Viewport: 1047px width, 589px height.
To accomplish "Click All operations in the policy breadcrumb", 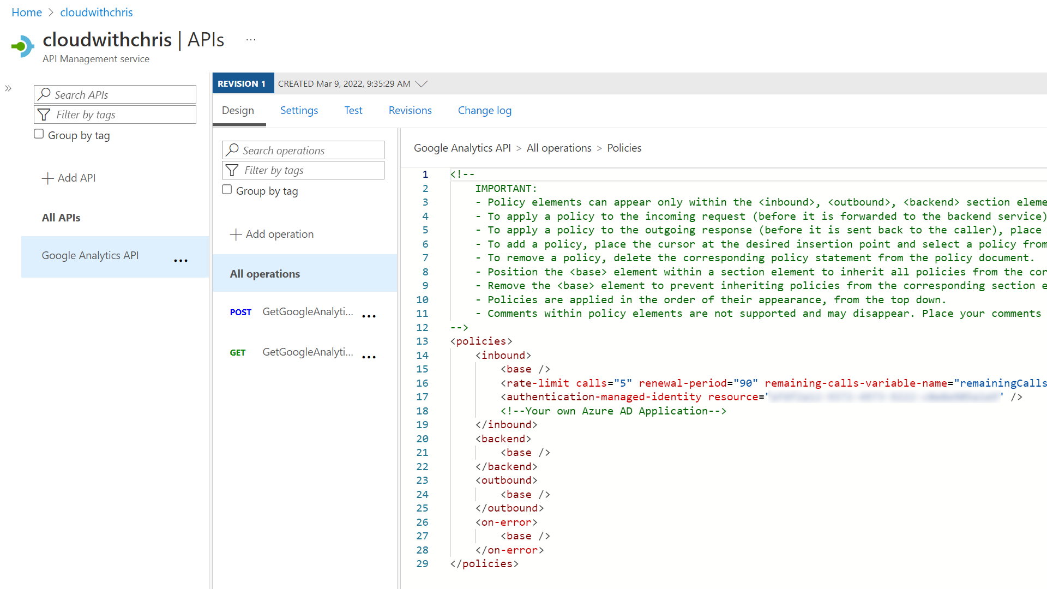I will [559, 148].
